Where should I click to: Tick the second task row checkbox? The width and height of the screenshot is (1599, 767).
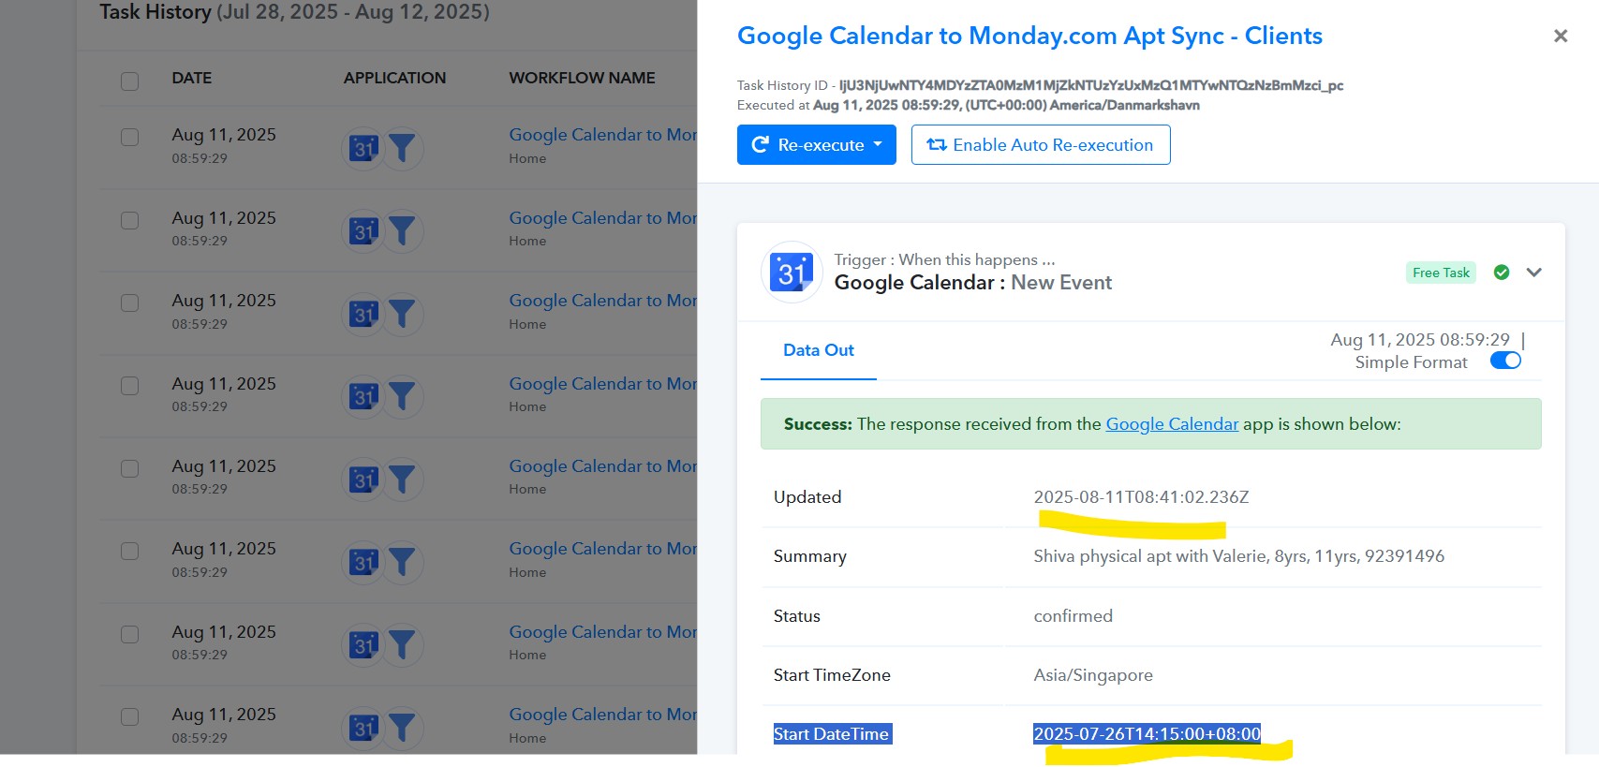click(129, 220)
